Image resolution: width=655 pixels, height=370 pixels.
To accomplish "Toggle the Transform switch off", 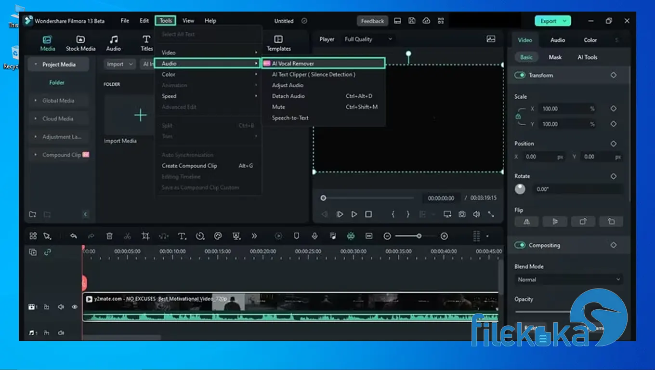I will point(520,75).
